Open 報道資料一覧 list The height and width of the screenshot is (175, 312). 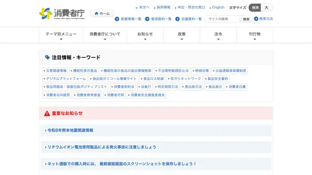pyautogui.click(x=158, y=19)
